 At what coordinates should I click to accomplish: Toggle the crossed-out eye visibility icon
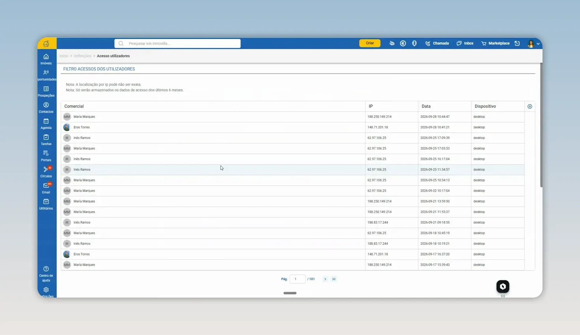click(x=392, y=43)
